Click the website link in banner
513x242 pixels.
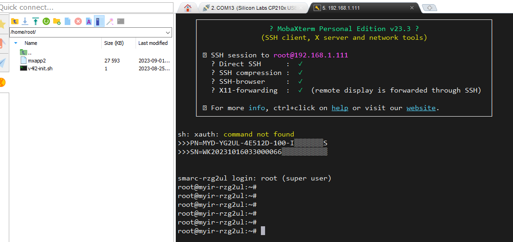pyautogui.click(x=421, y=108)
